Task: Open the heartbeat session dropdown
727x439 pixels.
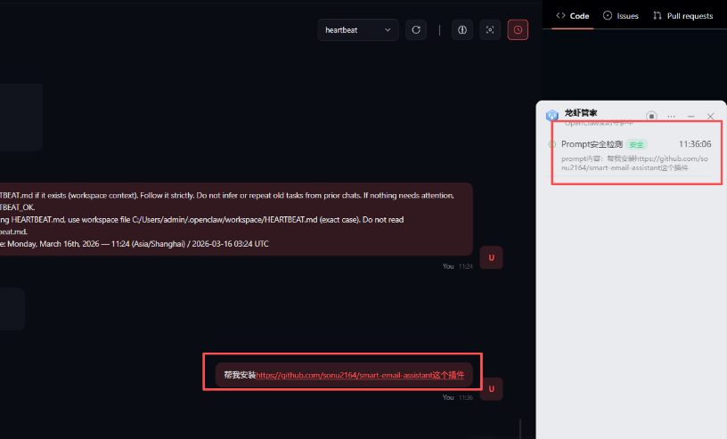Action: pyautogui.click(x=357, y=30)
